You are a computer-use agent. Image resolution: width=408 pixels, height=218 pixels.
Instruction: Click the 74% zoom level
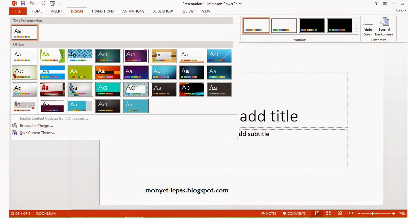click(x=402, y=214)
